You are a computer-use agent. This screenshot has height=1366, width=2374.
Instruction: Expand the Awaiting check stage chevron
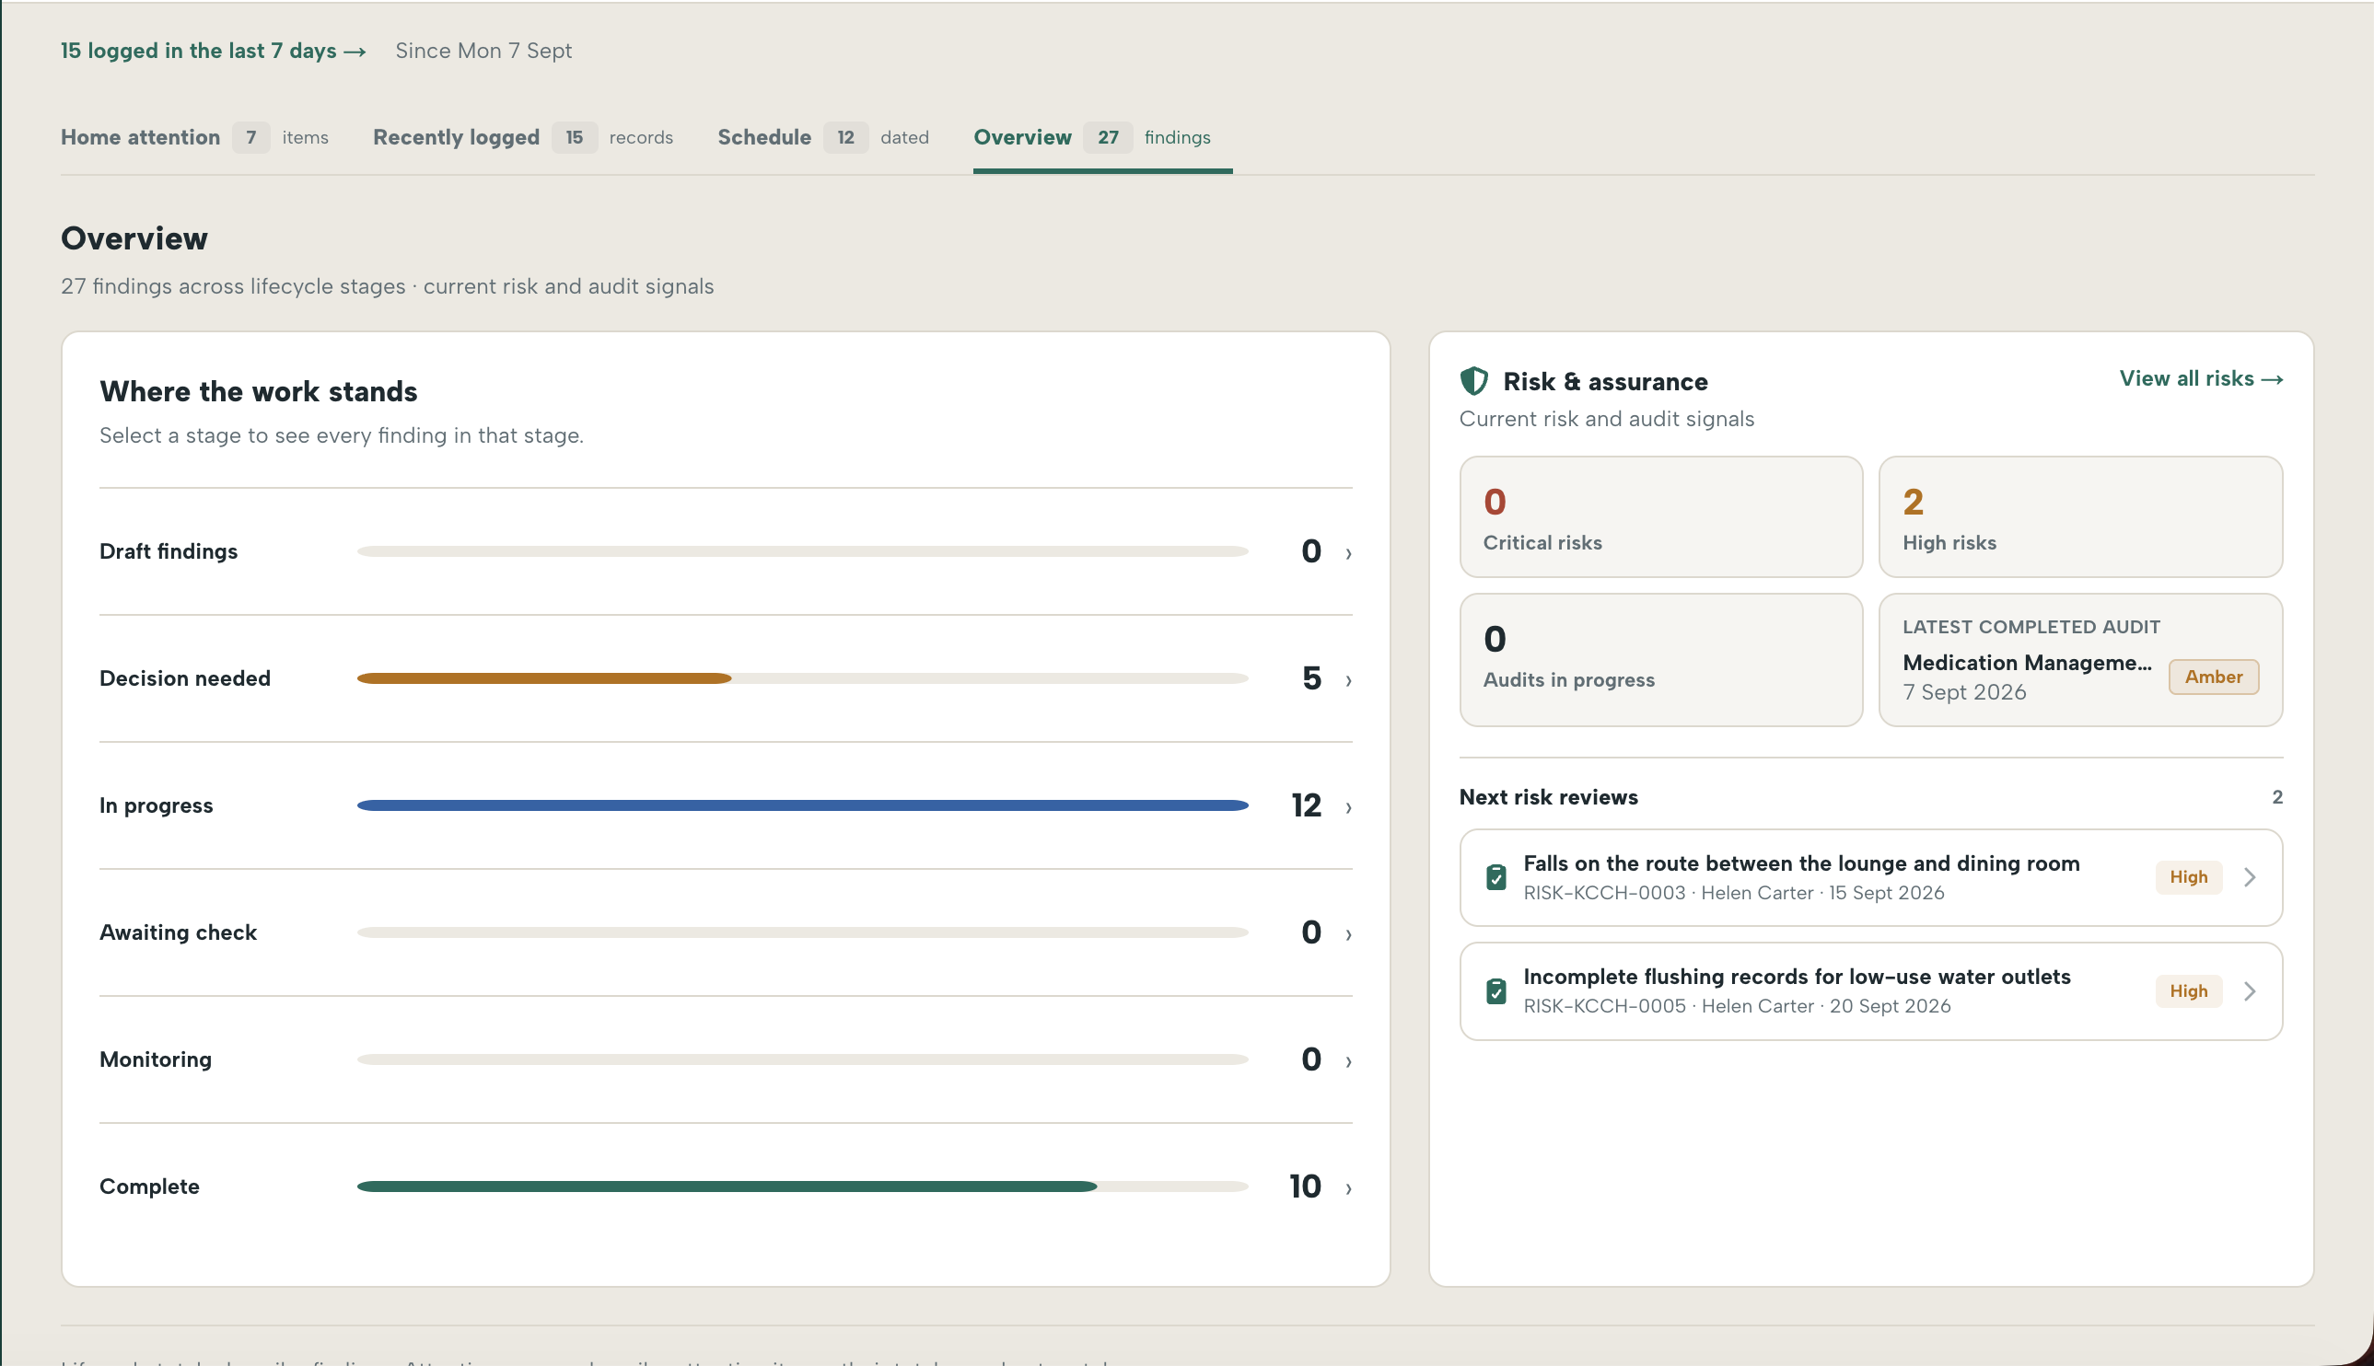pos(1348,934)
